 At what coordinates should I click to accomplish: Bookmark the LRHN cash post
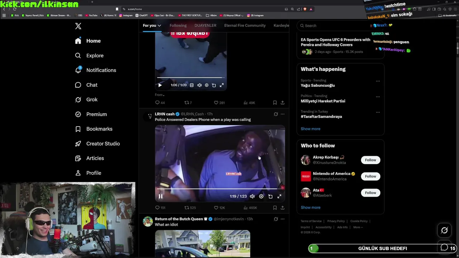coord(275,208)
